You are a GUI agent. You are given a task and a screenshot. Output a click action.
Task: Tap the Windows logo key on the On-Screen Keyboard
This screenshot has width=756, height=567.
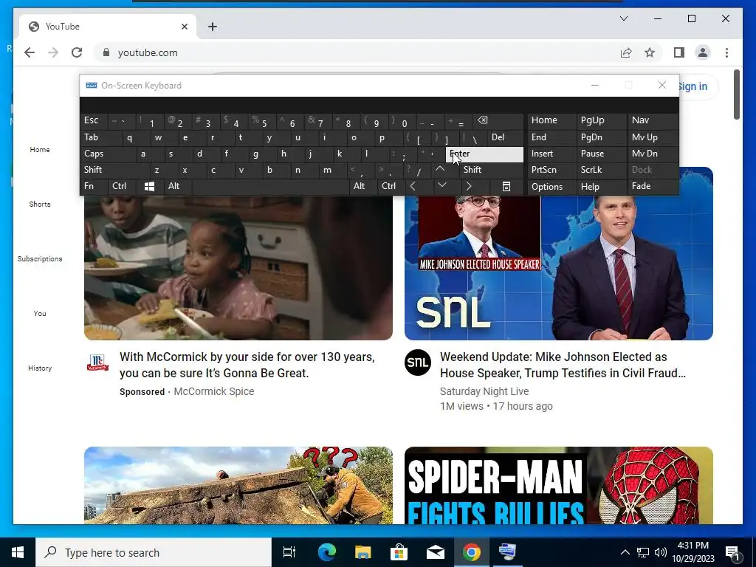[149, 186]
